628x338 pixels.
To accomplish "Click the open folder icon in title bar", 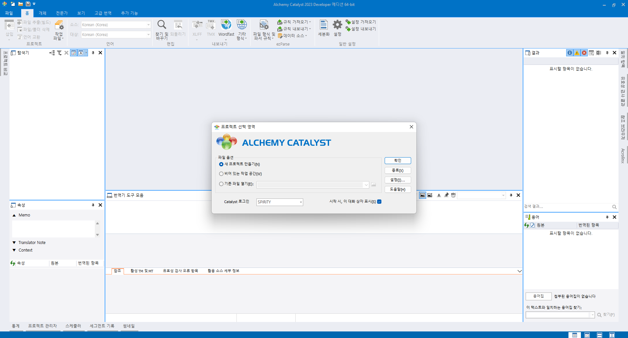I will (x=20, y=4).
